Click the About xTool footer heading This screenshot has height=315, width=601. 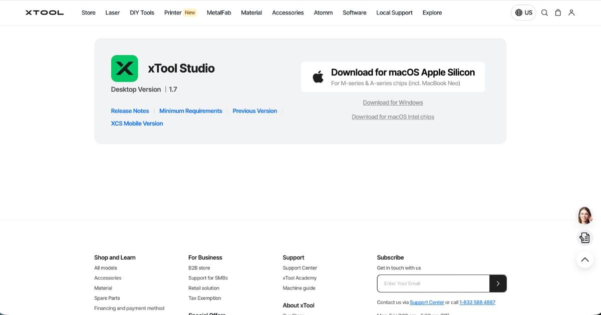298,305
